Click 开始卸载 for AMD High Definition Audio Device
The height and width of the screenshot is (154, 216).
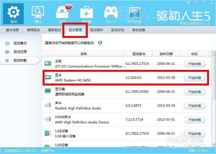[194, 120]
